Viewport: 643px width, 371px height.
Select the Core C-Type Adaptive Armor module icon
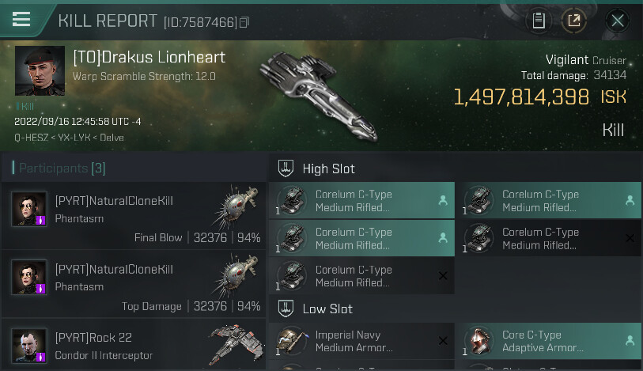pos(480,341)
